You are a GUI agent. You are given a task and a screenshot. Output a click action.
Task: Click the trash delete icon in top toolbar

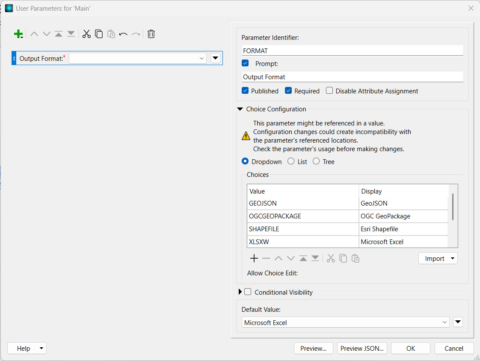(x=151, y=34)
